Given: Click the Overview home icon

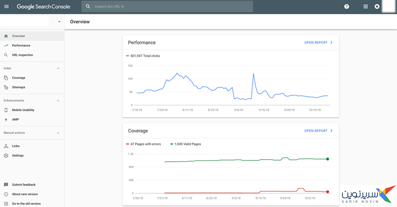Looking at the screenshot, I should (x=6, y=36).
